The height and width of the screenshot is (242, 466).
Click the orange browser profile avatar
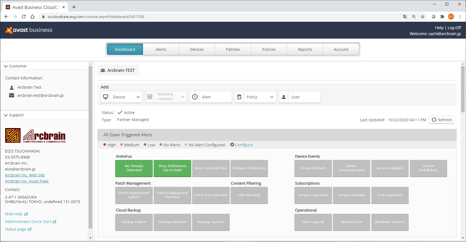point(451,17)
